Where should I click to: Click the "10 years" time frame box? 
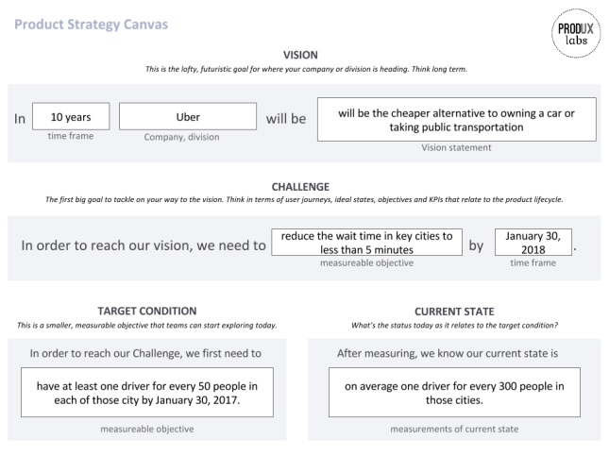tap(69, 115)
